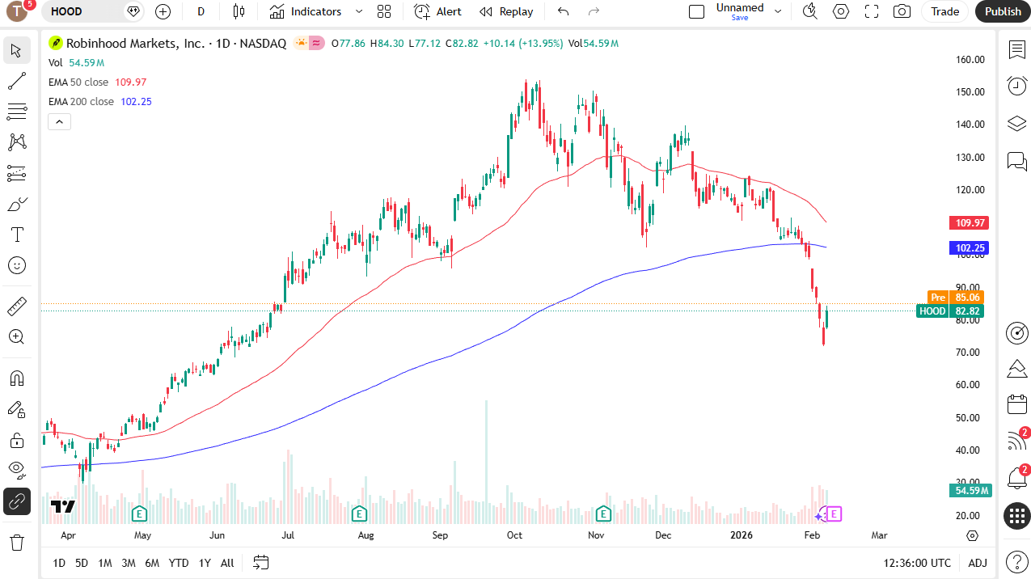
Task: Start bar Replay mode
Action: tap(506, 11)
